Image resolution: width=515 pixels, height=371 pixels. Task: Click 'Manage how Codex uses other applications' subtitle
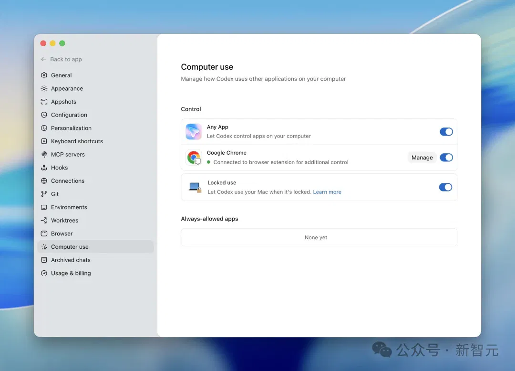tap(263, 79)
